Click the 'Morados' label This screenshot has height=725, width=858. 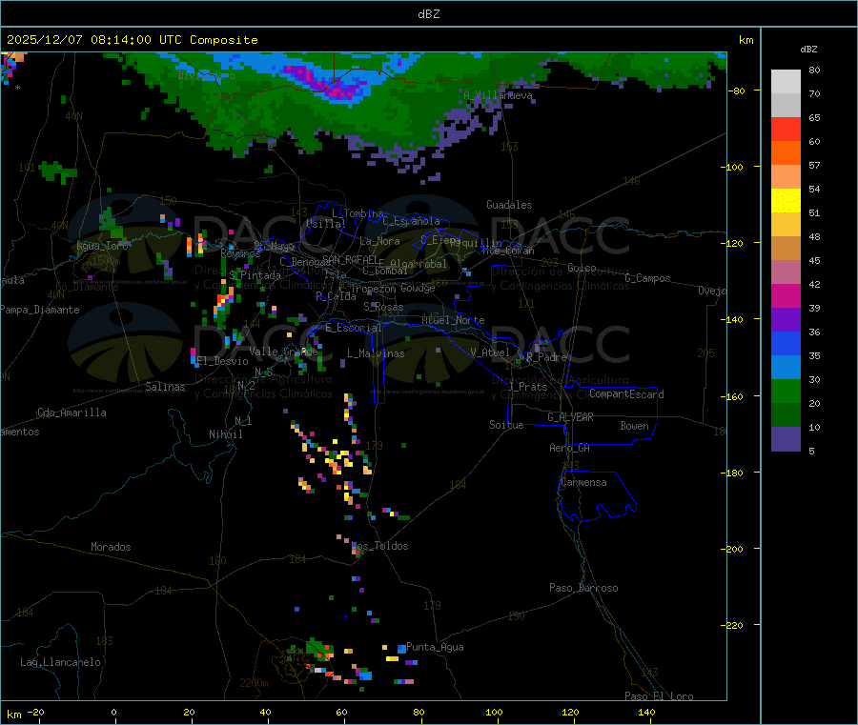click(111, 547)
